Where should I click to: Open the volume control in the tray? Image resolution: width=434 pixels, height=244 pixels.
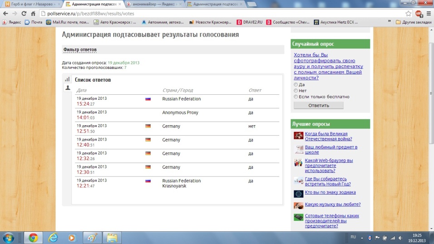click(x=400, y=238)
